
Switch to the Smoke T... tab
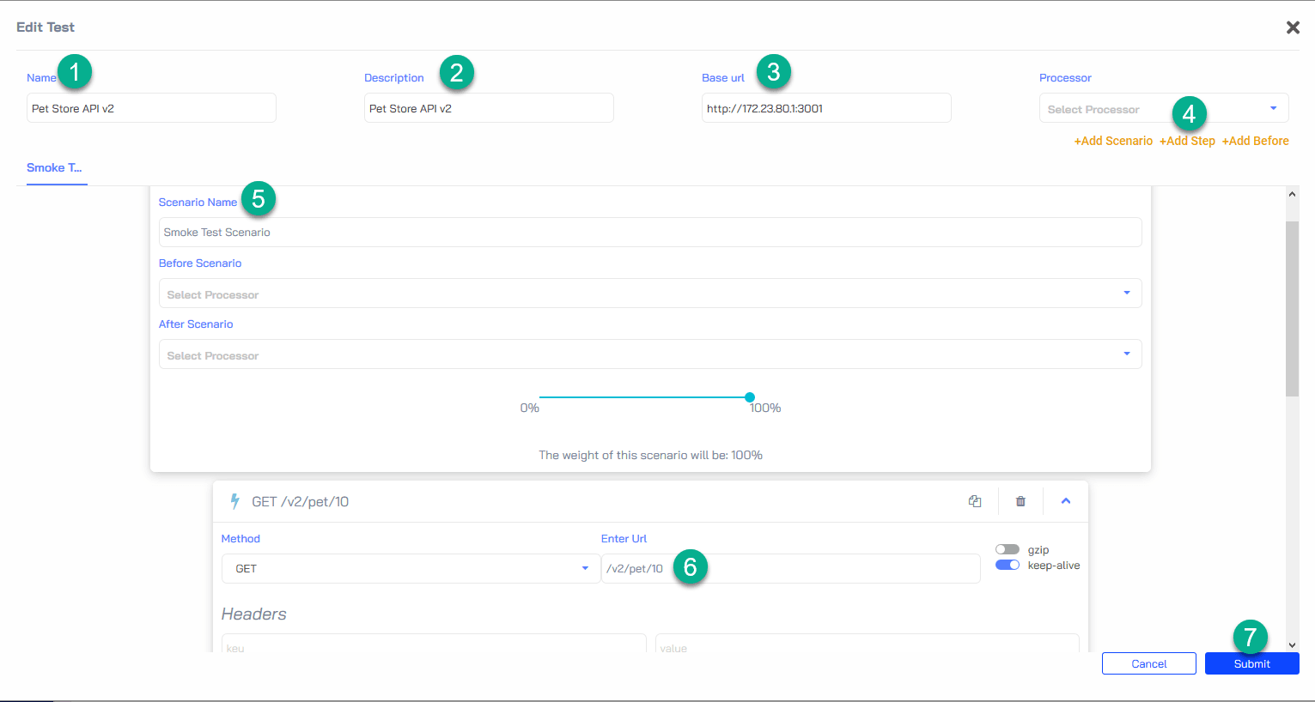tap(56, 168)
